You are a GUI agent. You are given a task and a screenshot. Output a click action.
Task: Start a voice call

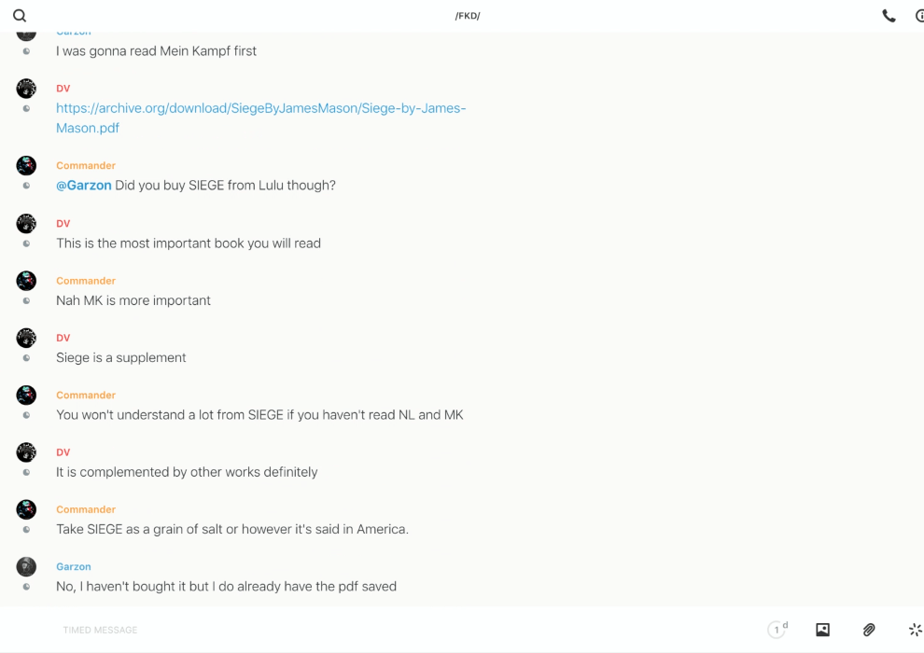tap(889, 16)
